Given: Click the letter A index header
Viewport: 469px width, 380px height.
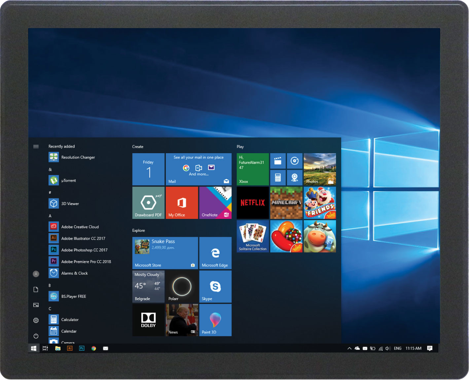Looking at the screenshot, I should click(50, 216).
